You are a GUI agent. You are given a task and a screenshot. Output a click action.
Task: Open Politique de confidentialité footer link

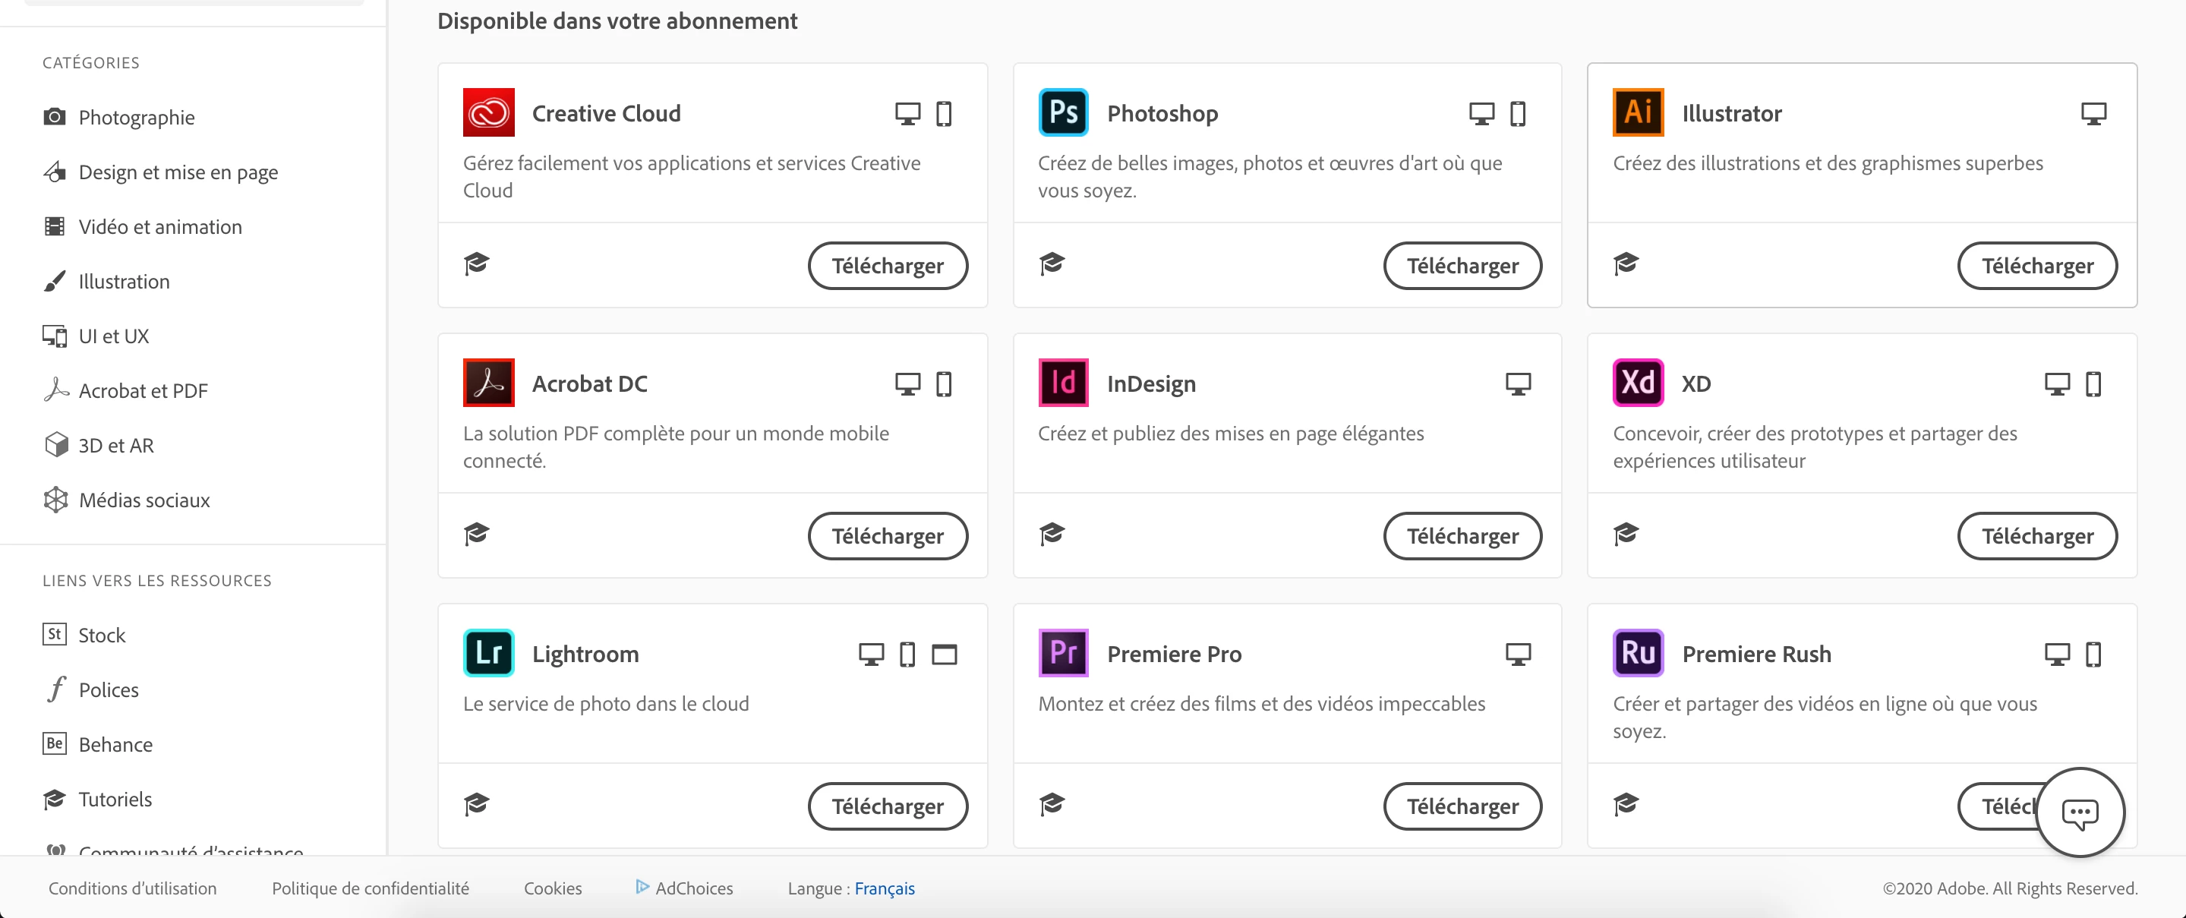(370, 888)
